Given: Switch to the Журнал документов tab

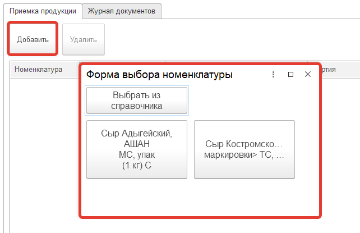Looking at the screenshot, I should click(122, 11).
